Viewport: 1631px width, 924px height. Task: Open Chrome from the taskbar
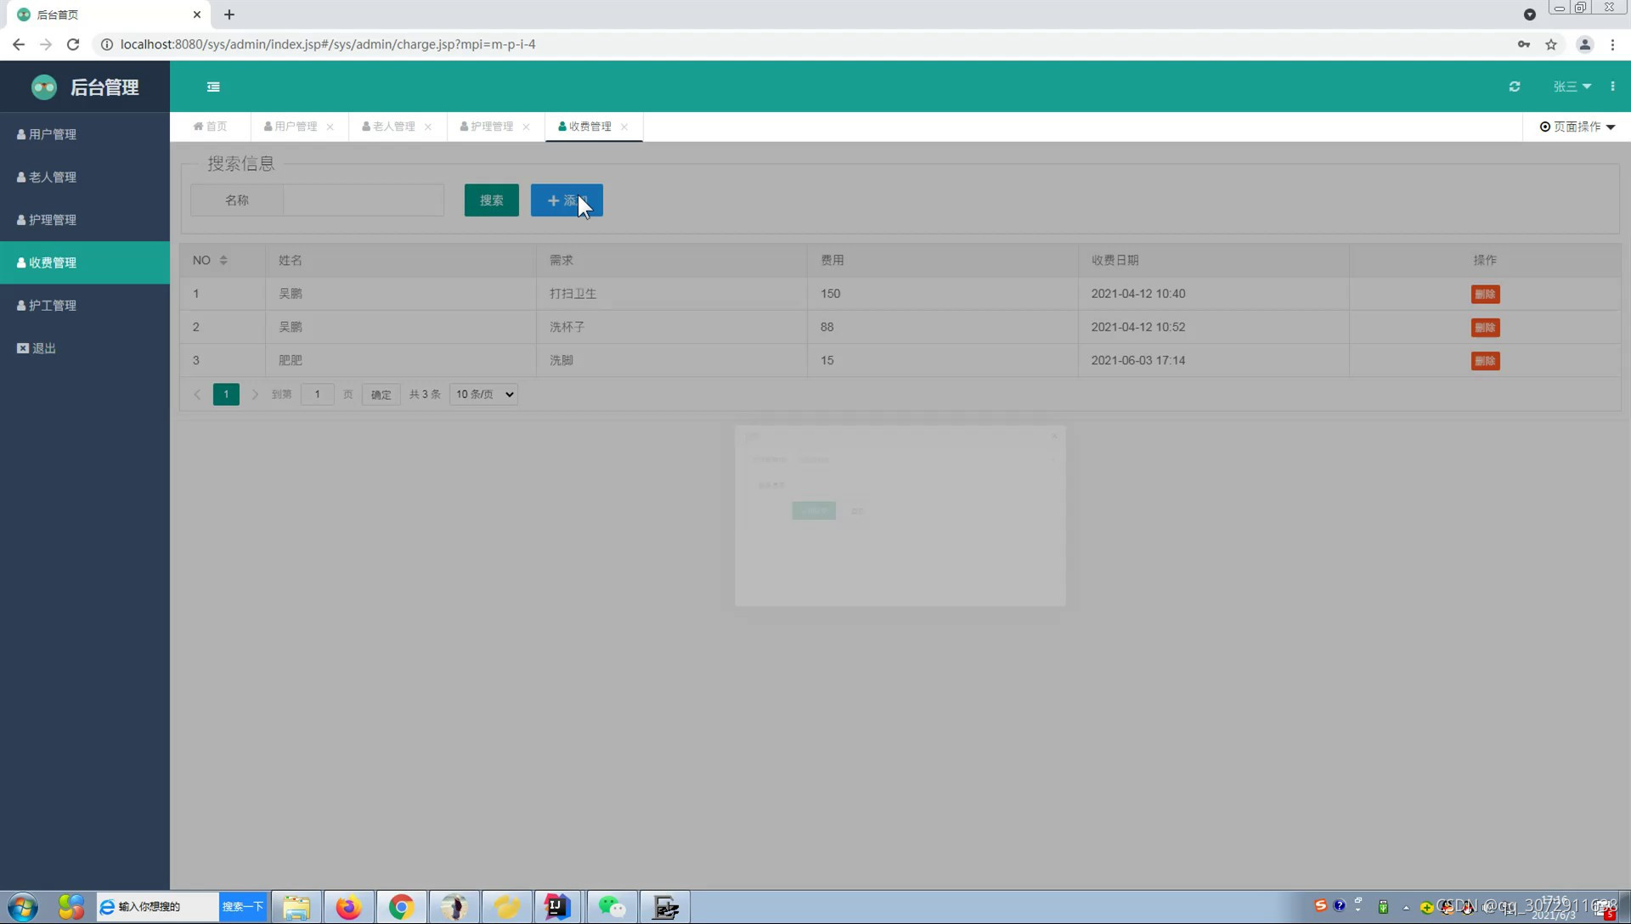(401, 907)
